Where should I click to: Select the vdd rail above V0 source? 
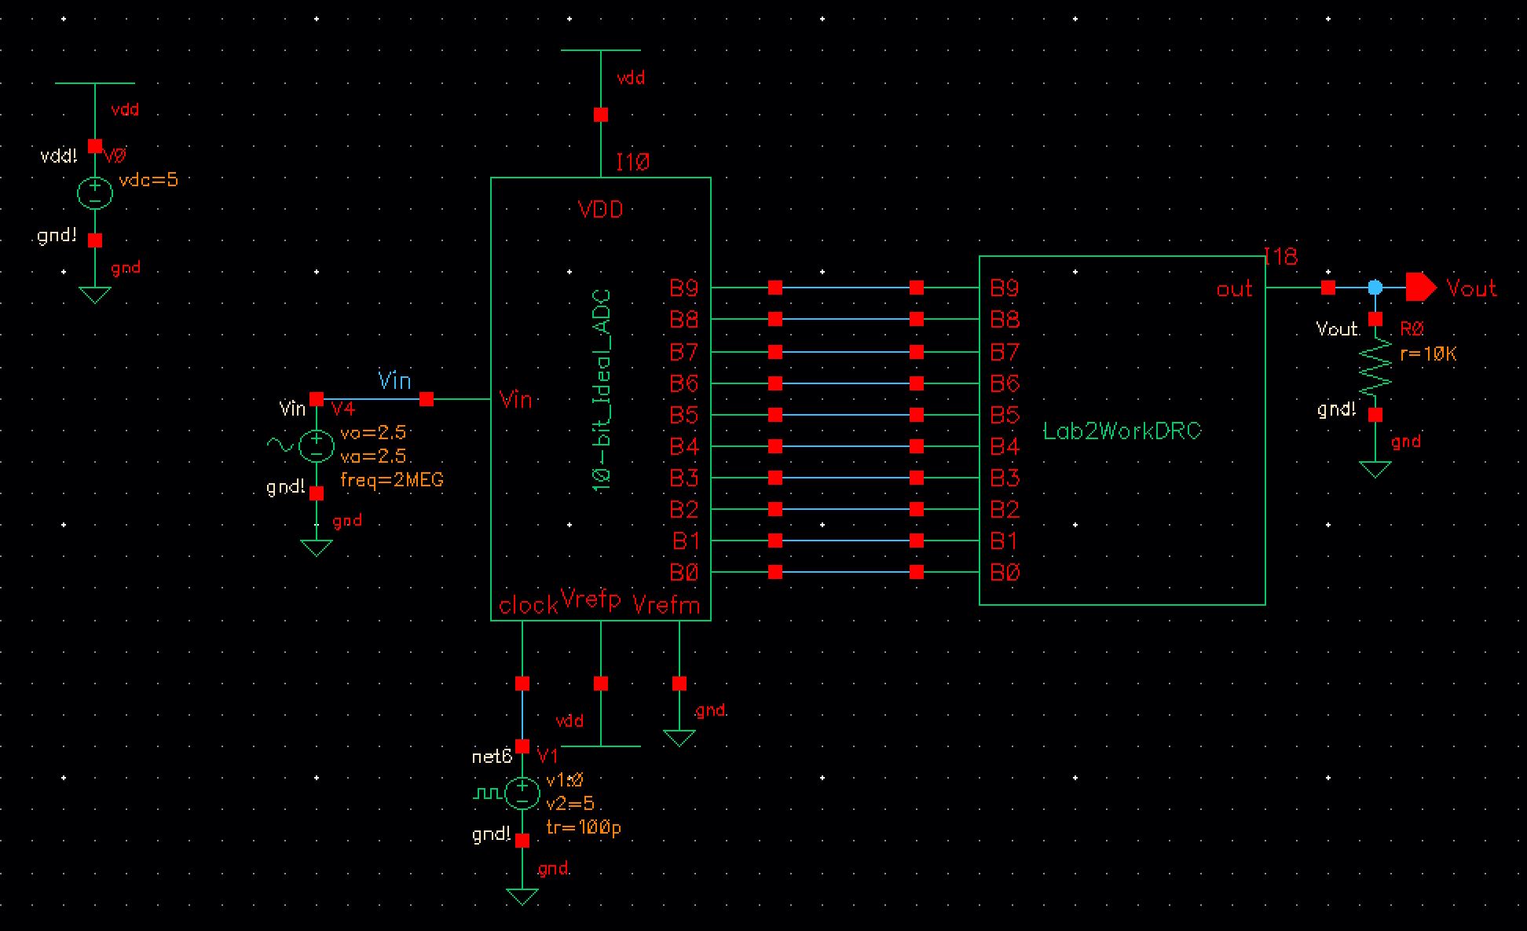(x=95, y=82)
